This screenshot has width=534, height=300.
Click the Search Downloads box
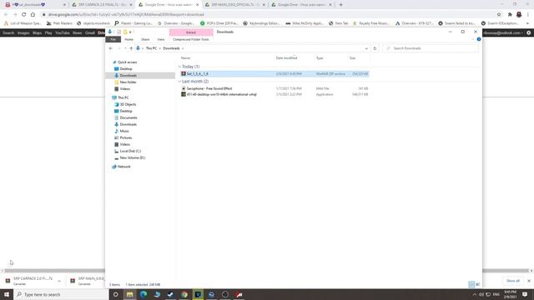click(431, 48)
